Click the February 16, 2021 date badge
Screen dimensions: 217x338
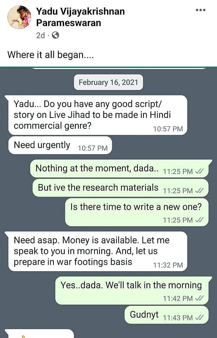pos(108,82)
